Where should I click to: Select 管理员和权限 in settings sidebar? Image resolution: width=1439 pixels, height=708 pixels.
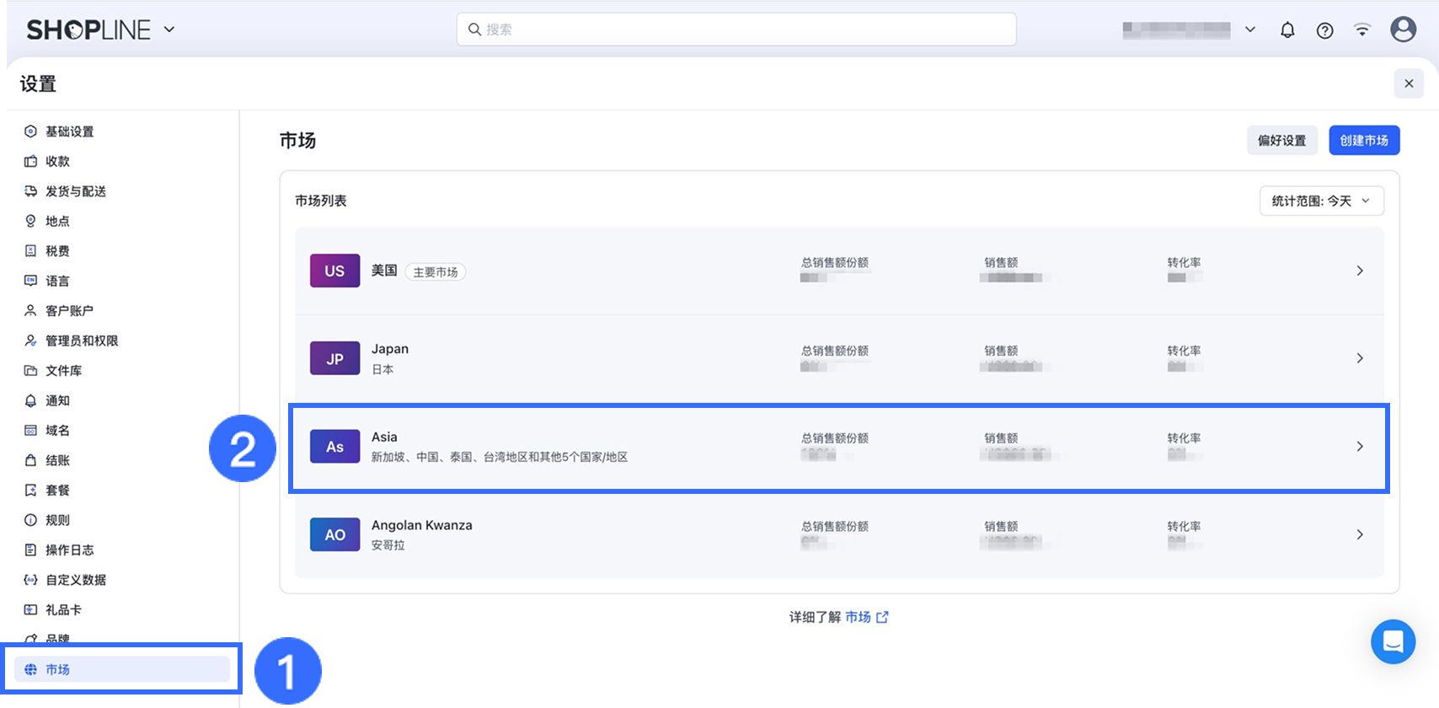tap(81, 341)
